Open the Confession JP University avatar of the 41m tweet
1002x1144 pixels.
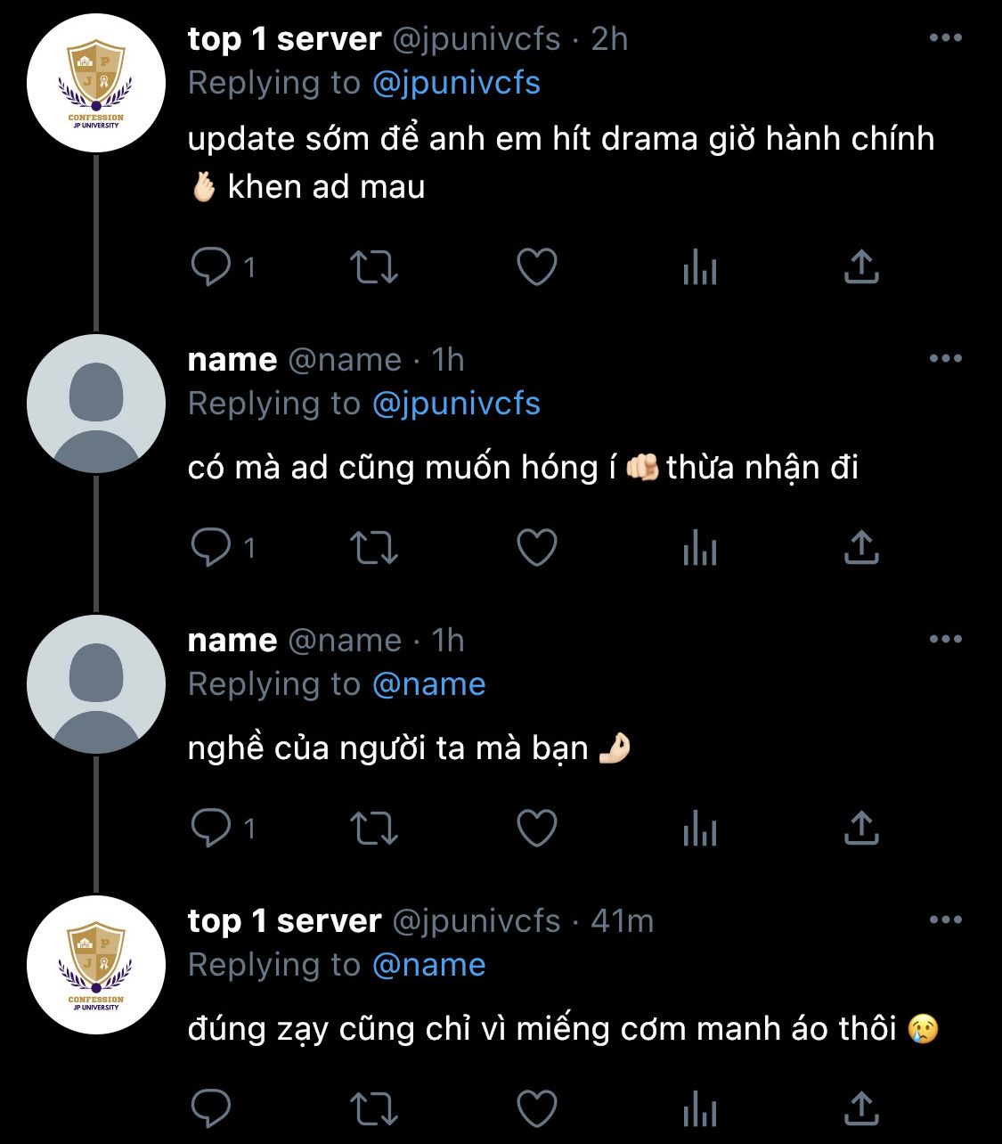pos(96,965)
